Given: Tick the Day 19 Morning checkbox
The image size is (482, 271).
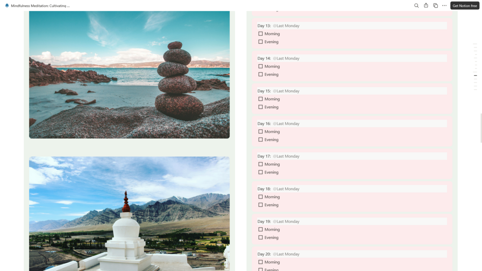Looking at the screenshot, I should [x=260, y=230].
